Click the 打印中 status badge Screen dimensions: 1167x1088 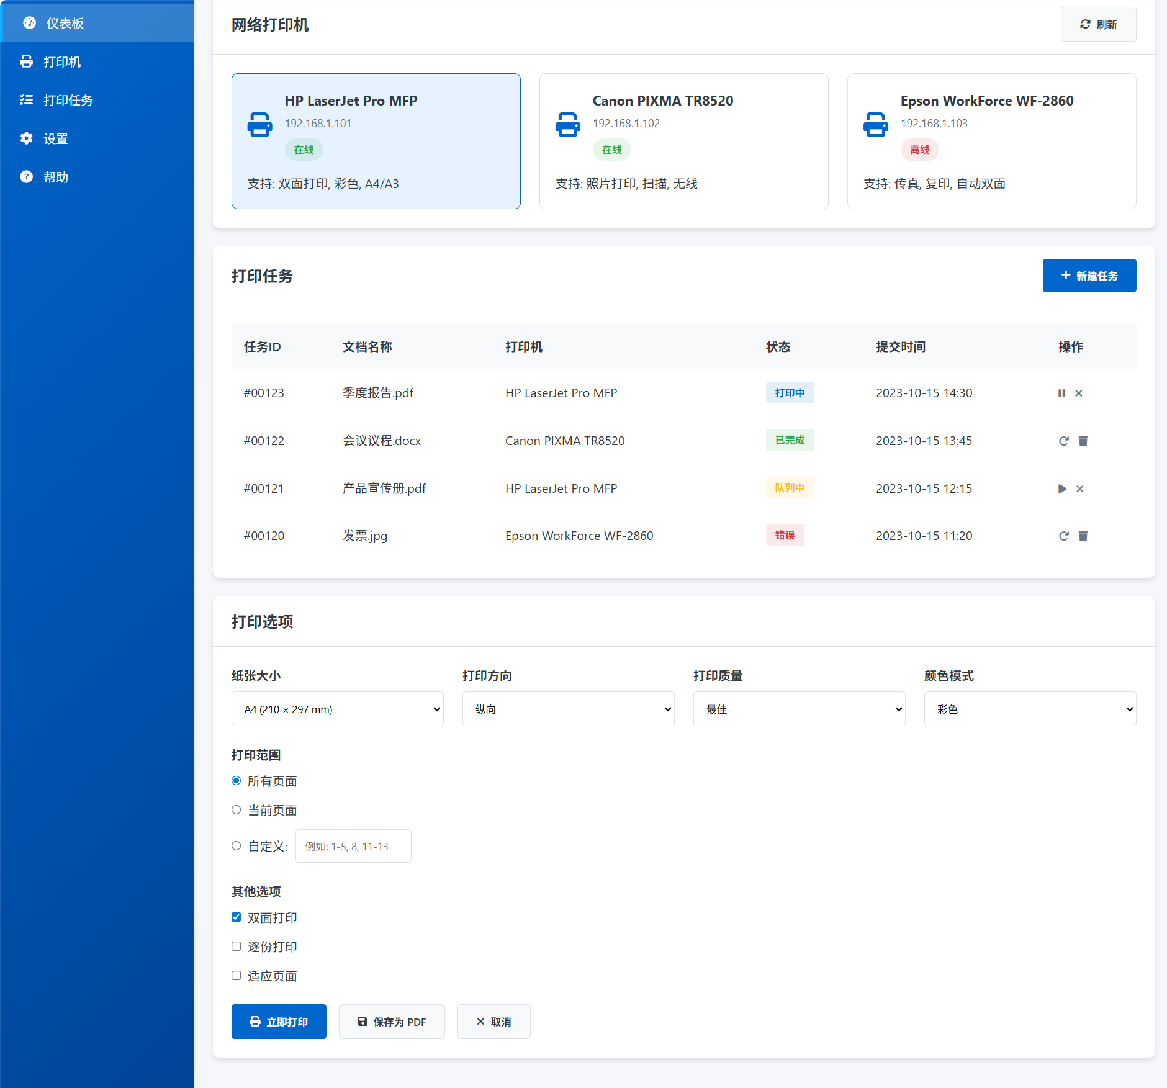click(x=790, y=393)
